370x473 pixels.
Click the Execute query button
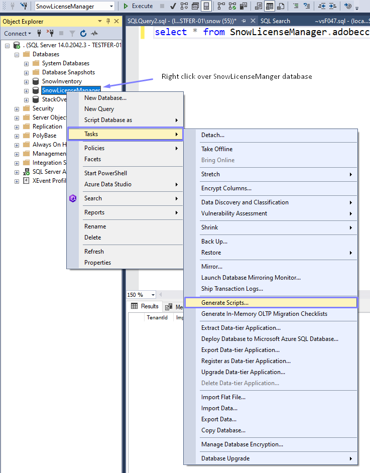(x=138, y=6)
